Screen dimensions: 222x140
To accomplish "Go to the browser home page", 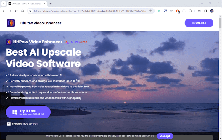I will pos(23,11).
